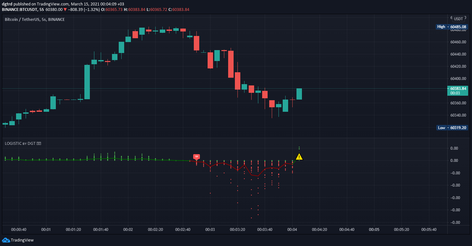The image size is (472, 246).
Task: Open the USDT currency selector
Action: (459, 19)
